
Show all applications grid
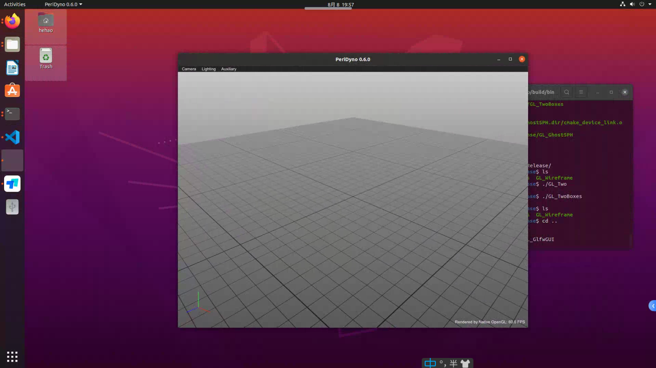[x=12, y=356]
